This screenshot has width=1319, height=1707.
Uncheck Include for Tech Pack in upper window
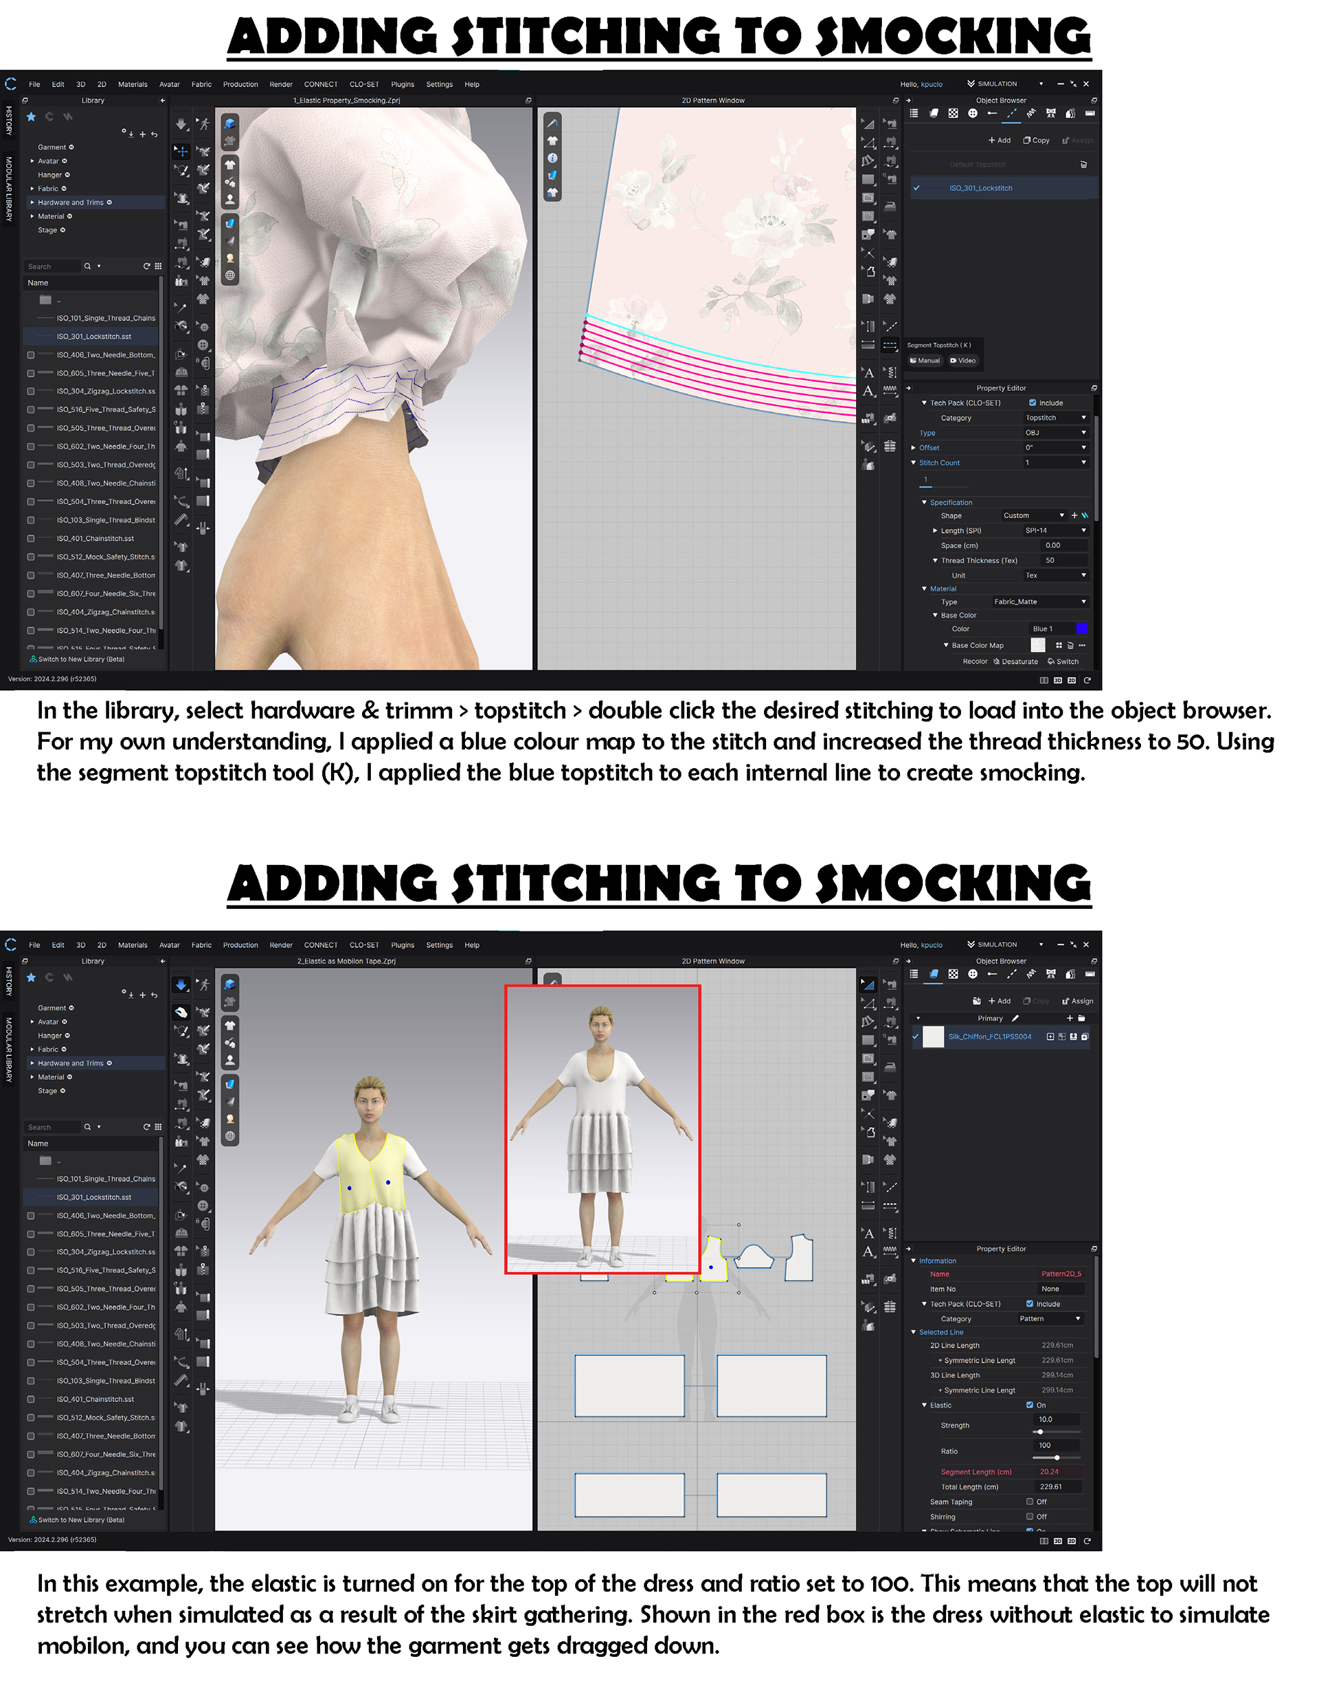pyautogui.click(x=1033, y=403)
